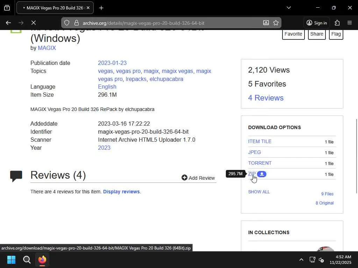
Task: Click the 2,120 Views text
Action: (269, 70)
